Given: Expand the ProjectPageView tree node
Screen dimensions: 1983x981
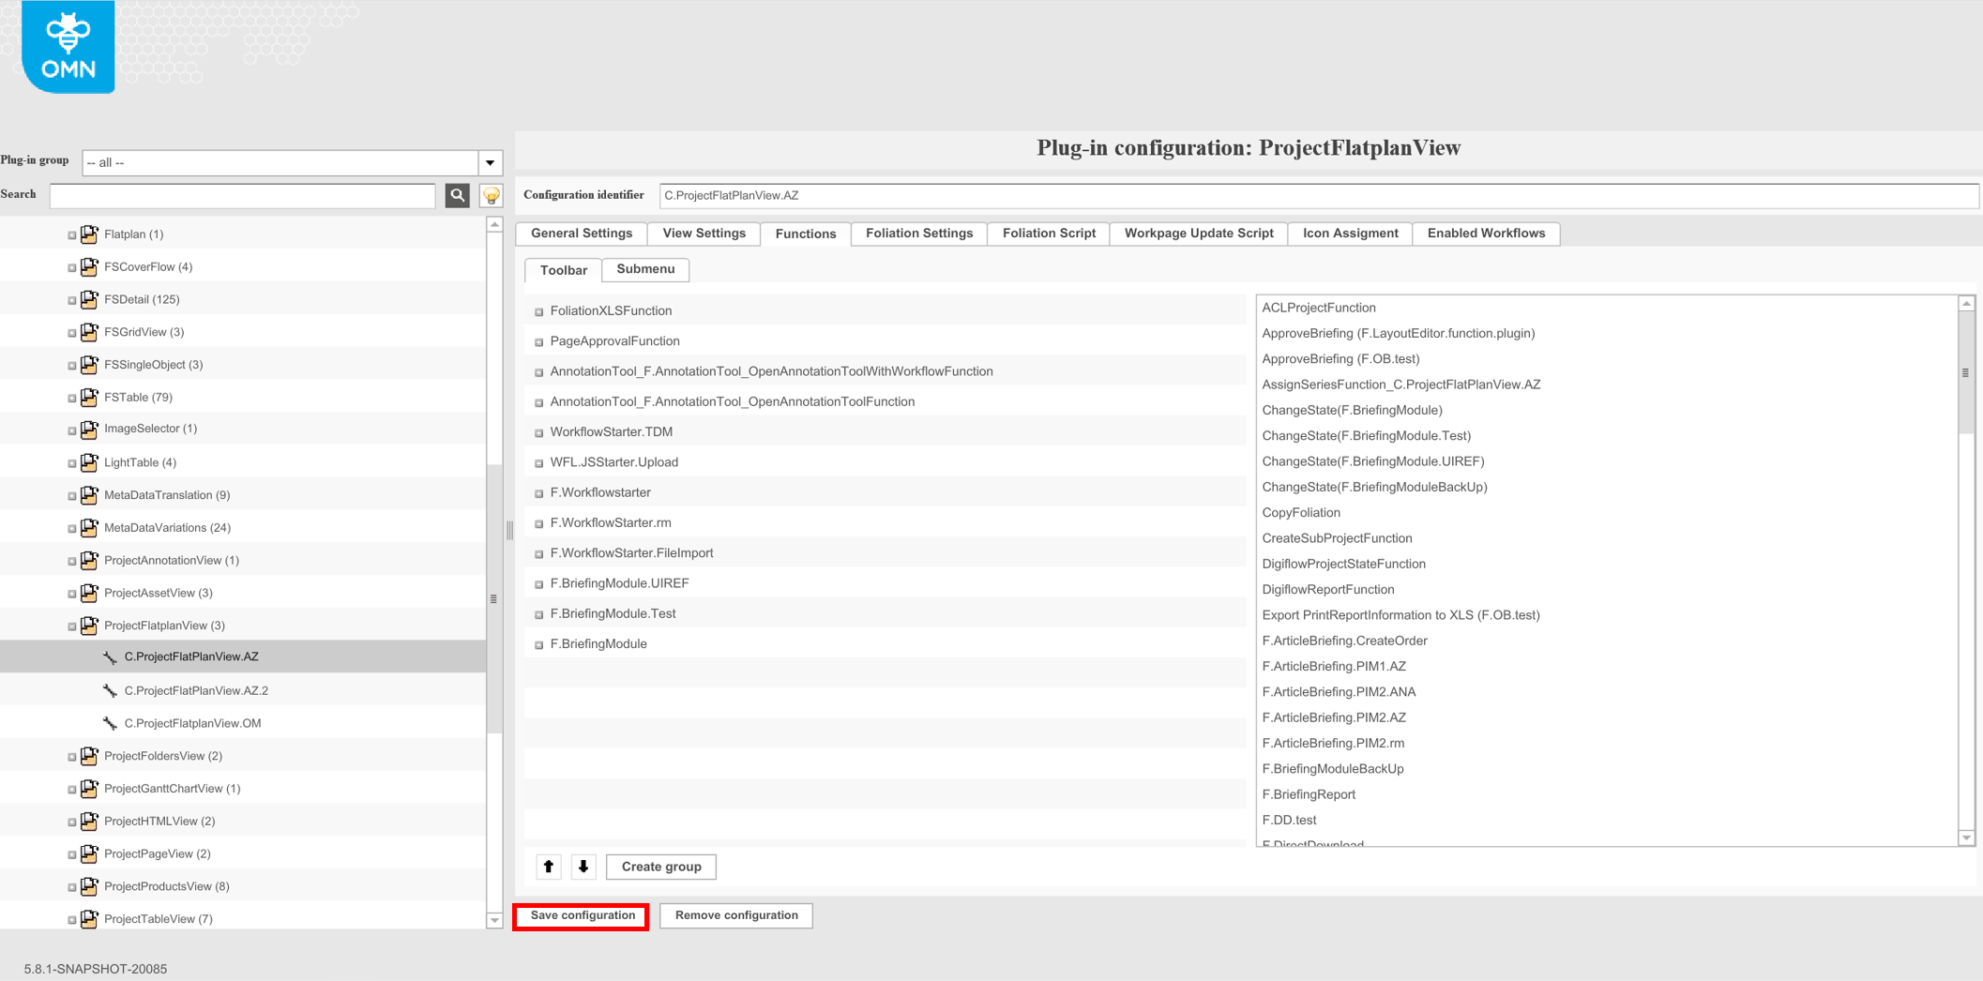Looking at the screenshot, I should point(72,854).
